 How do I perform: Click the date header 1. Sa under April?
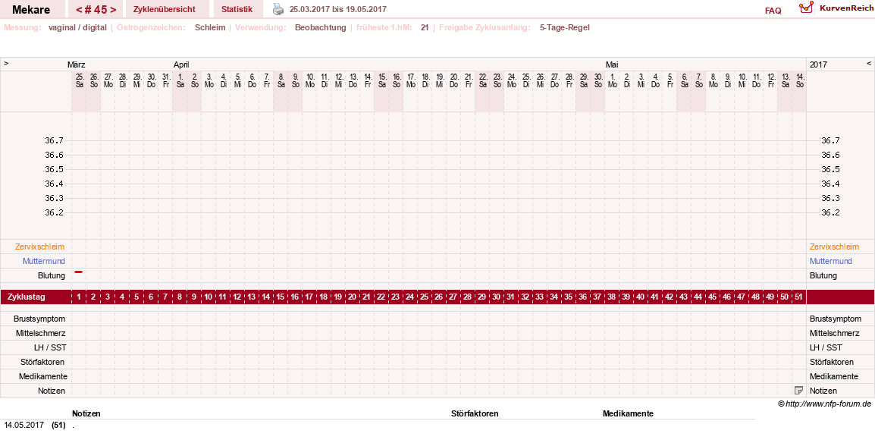(180, 80)
